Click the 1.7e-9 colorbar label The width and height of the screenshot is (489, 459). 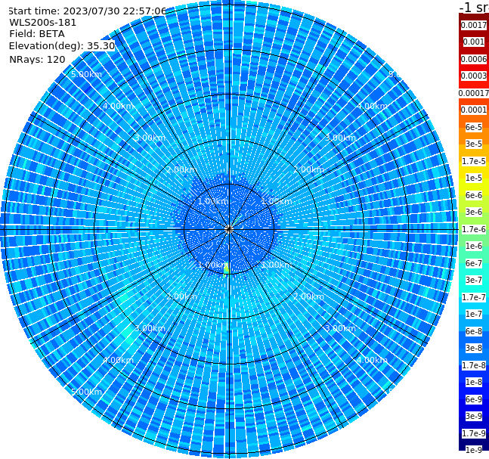click(x=474, y=433)
